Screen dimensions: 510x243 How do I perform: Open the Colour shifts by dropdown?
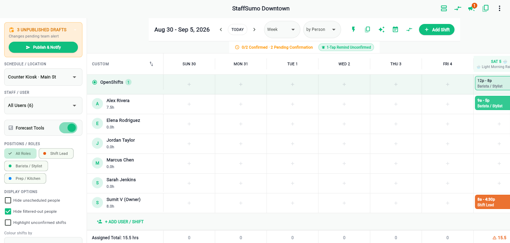point(43,240)
